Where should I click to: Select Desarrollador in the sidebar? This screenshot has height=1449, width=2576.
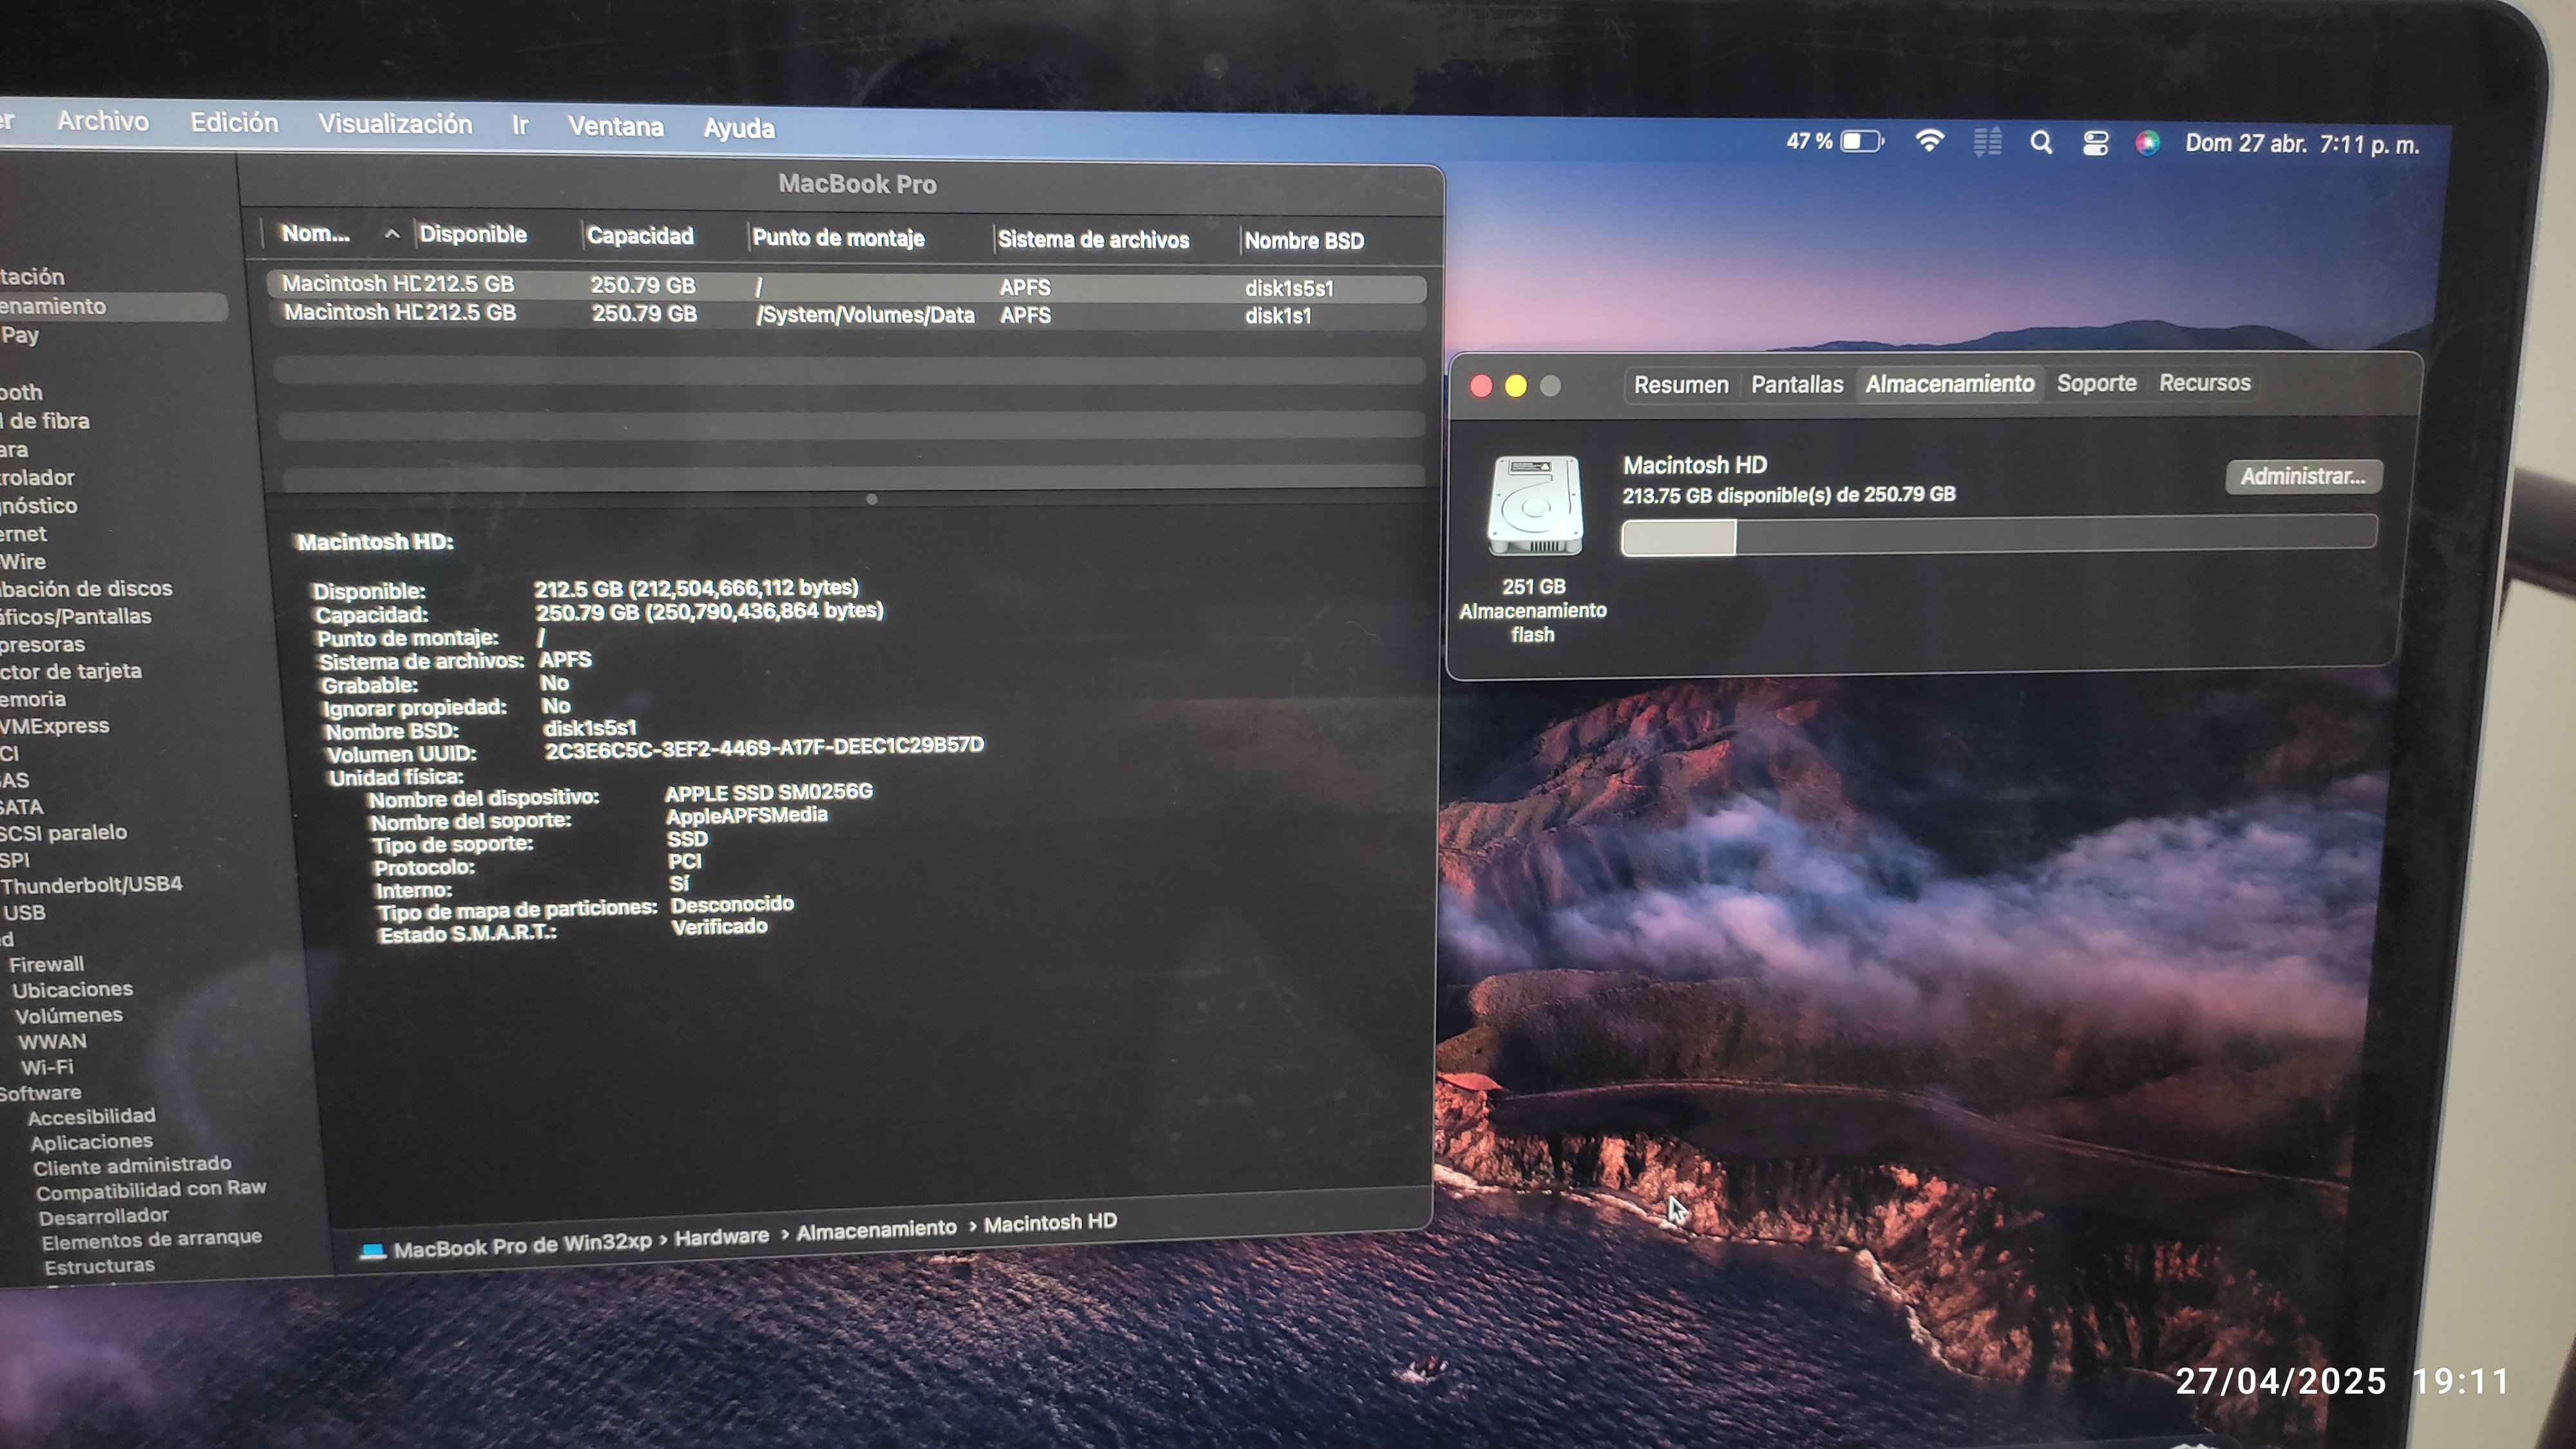pyautogui.click(x=104, y=1216)
